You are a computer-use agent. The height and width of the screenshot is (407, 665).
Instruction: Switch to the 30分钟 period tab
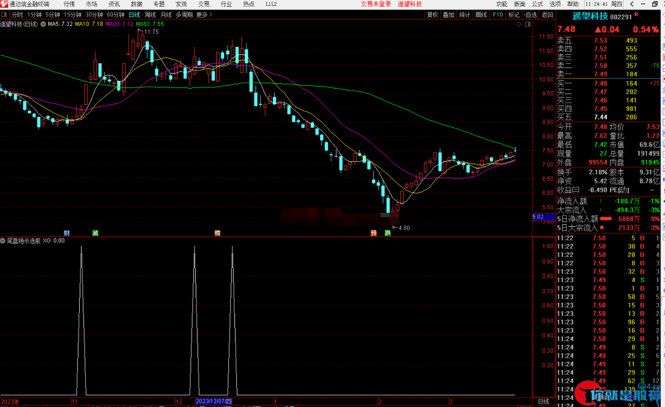[x=94, y=15]
